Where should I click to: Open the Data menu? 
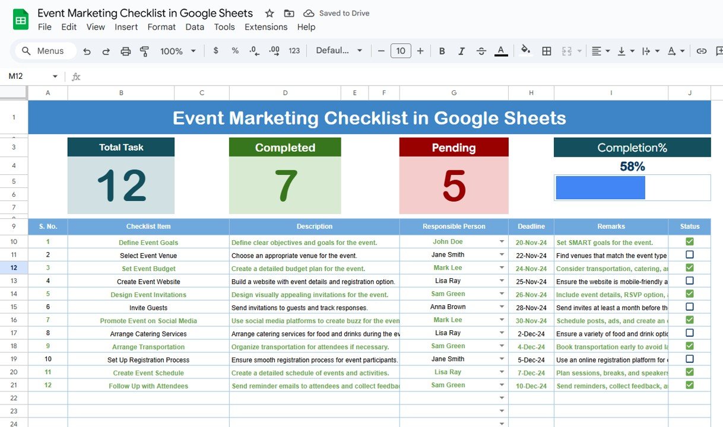(x=195, y=27)
